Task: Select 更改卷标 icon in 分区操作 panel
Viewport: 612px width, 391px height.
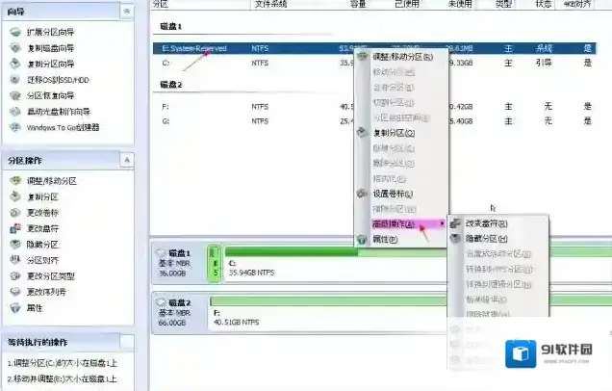Action: pyautogui.click(x=13, y=212)
